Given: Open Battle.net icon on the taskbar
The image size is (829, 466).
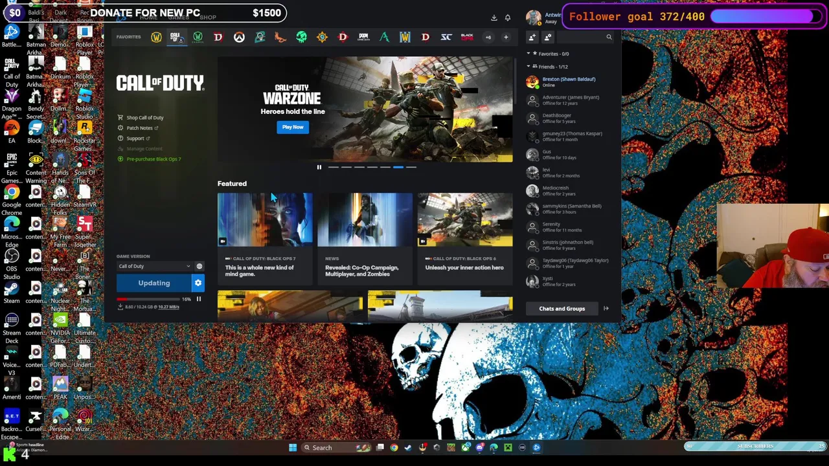Looking at the screenshot, I should click(x=536, y=447).
